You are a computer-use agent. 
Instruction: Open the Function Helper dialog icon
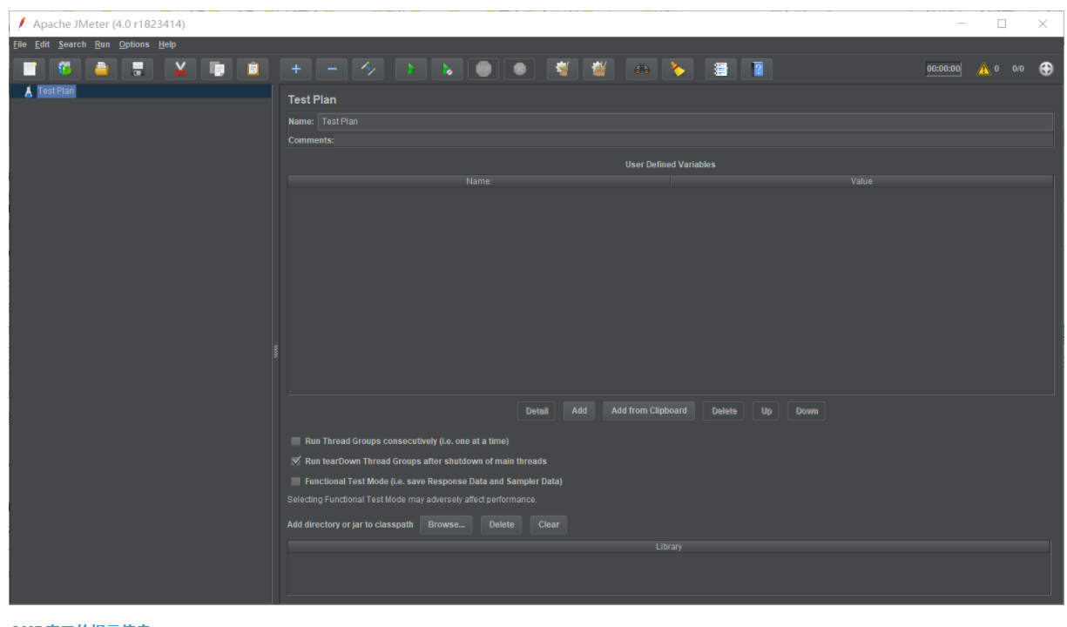coord(720,69)
